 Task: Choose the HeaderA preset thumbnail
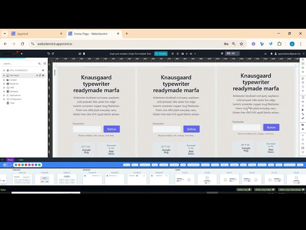(x=92, y=180)
